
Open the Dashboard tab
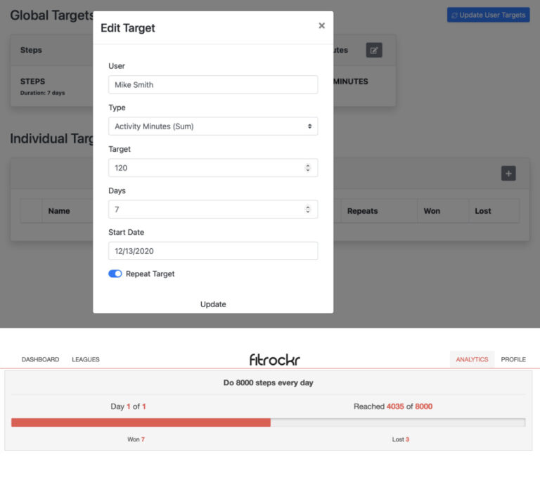(40, 359)
